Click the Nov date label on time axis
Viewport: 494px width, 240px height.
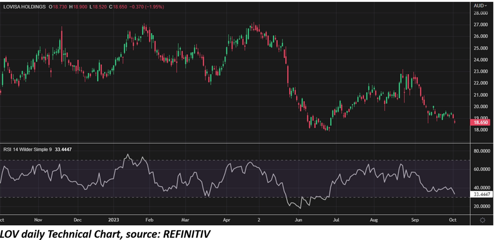tap(38, 220)
